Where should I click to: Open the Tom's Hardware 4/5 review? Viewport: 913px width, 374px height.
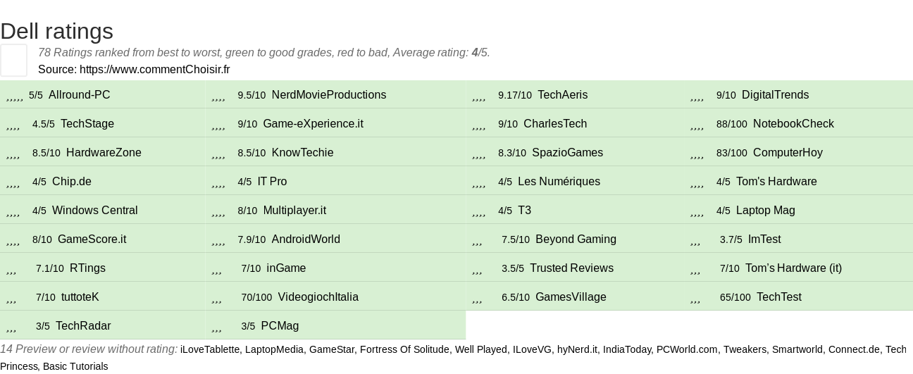click(776, 182)
